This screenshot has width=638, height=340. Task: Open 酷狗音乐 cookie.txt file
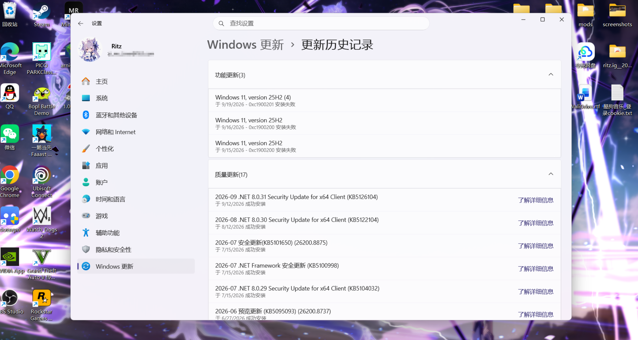point(617,100)
